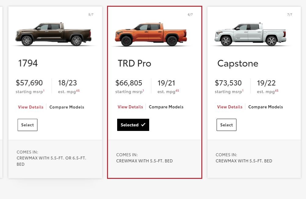Open View Details for Capstone

230,107
